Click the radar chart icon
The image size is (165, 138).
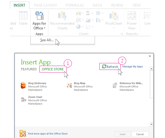pyautogui.click(x=98, y=13)
